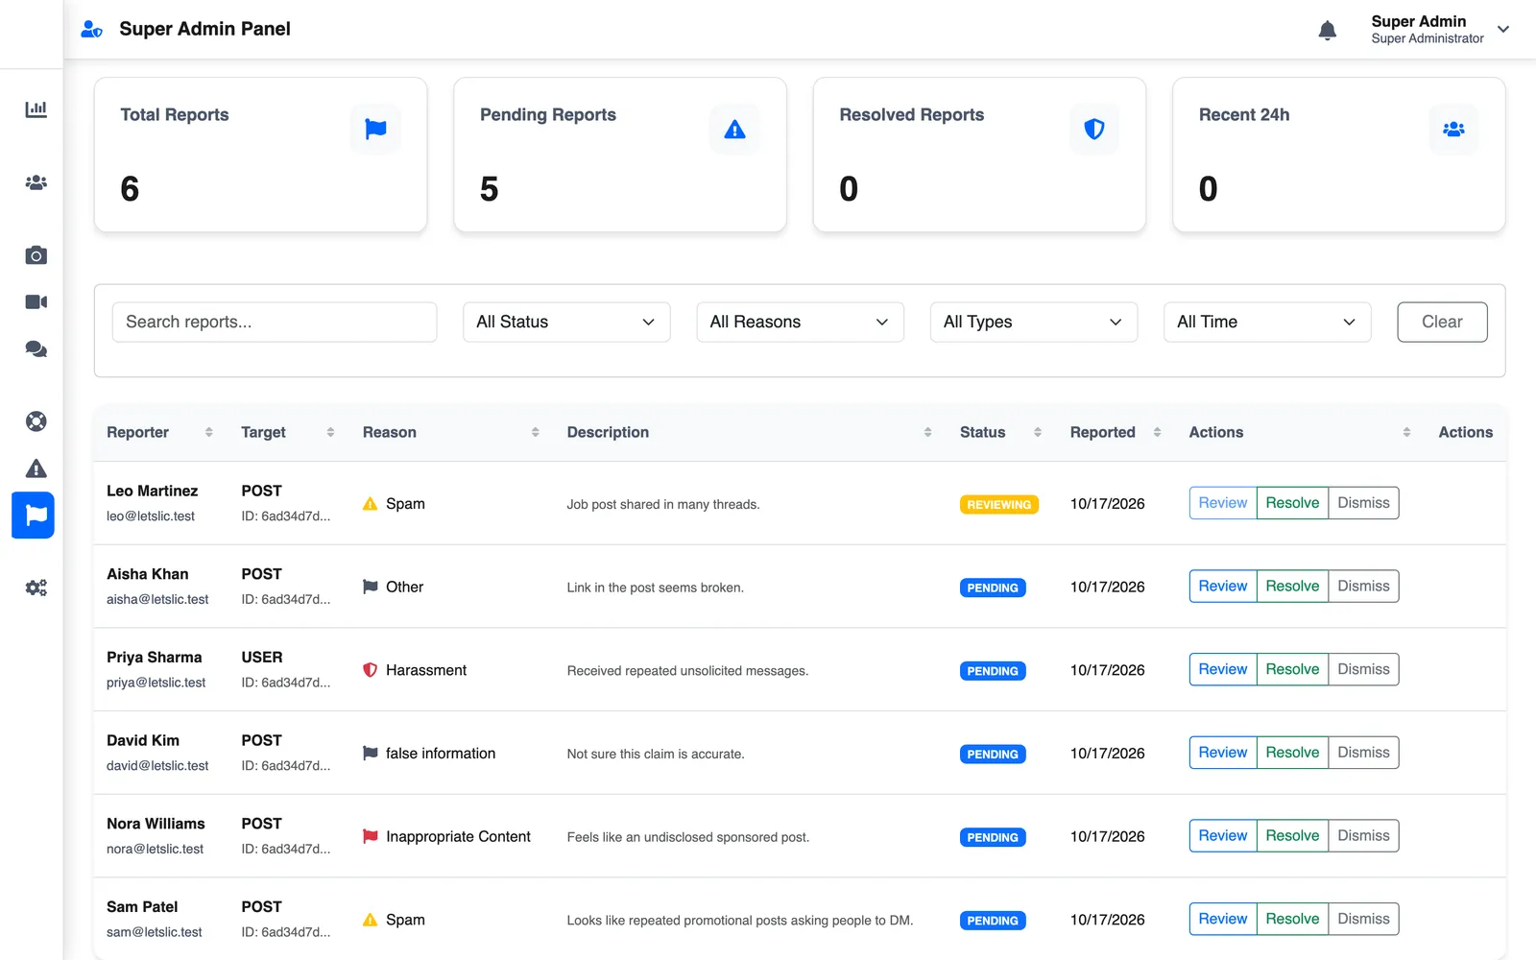This screenshot has height=960, width=1536.
Task: Open the All Reasons dropdown
Action: click(x=800, y=323)
